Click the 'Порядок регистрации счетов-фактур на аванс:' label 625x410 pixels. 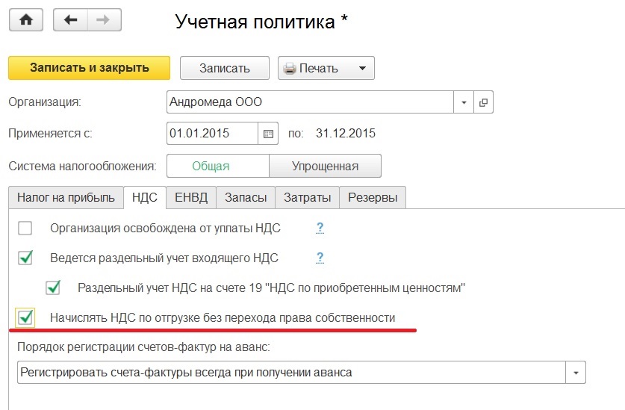(x=143, y=347)
